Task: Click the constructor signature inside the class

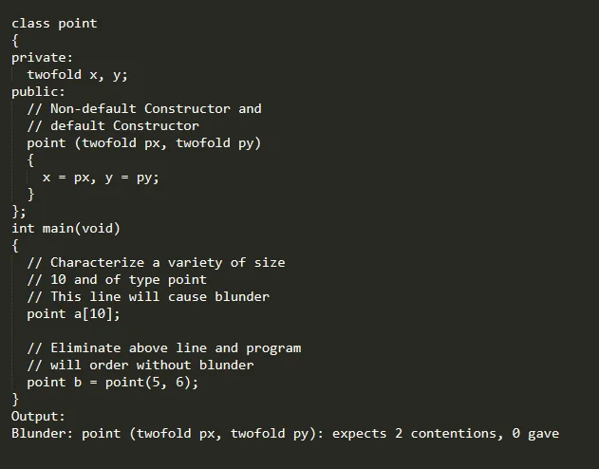Action: [x=143, y=143]
